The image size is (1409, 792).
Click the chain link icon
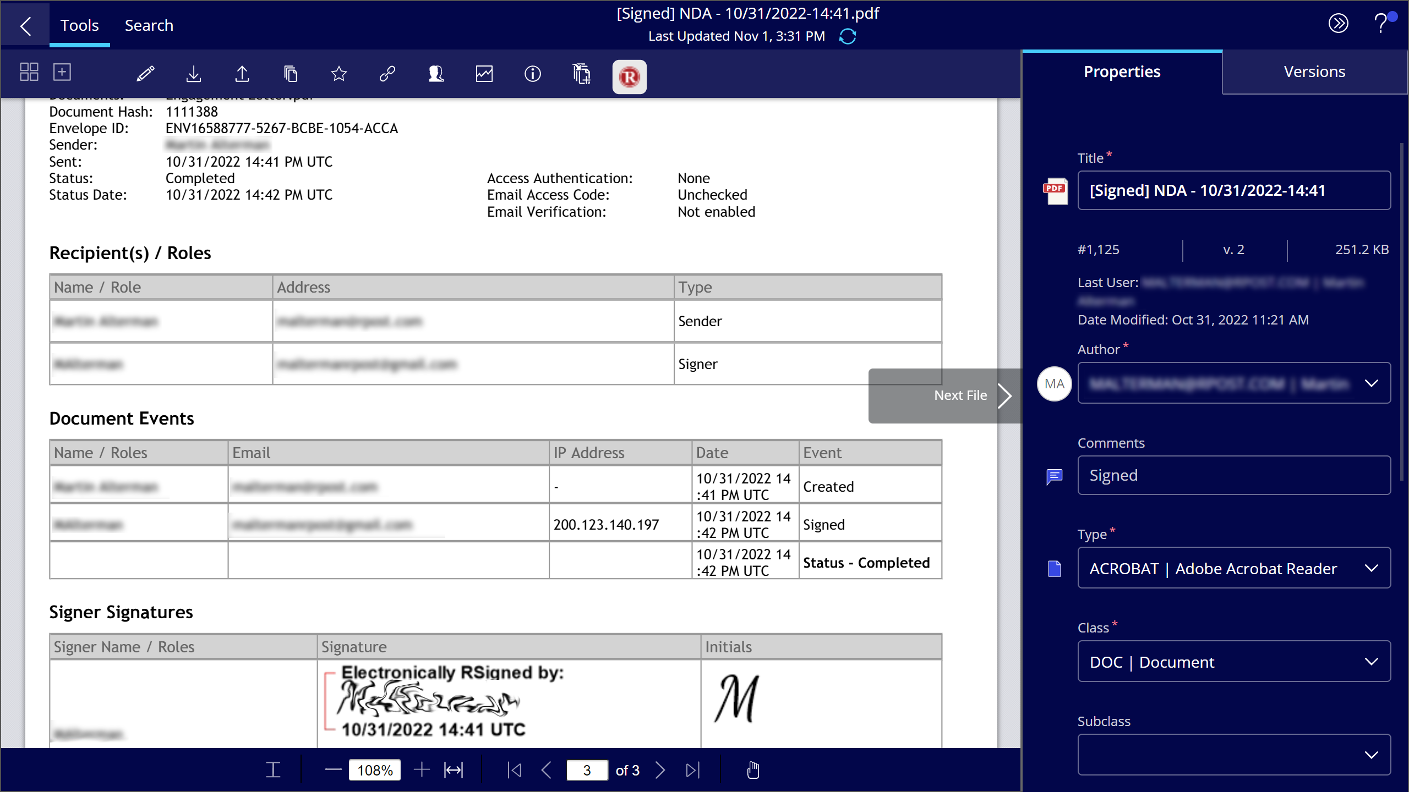[x=387, y=74]
